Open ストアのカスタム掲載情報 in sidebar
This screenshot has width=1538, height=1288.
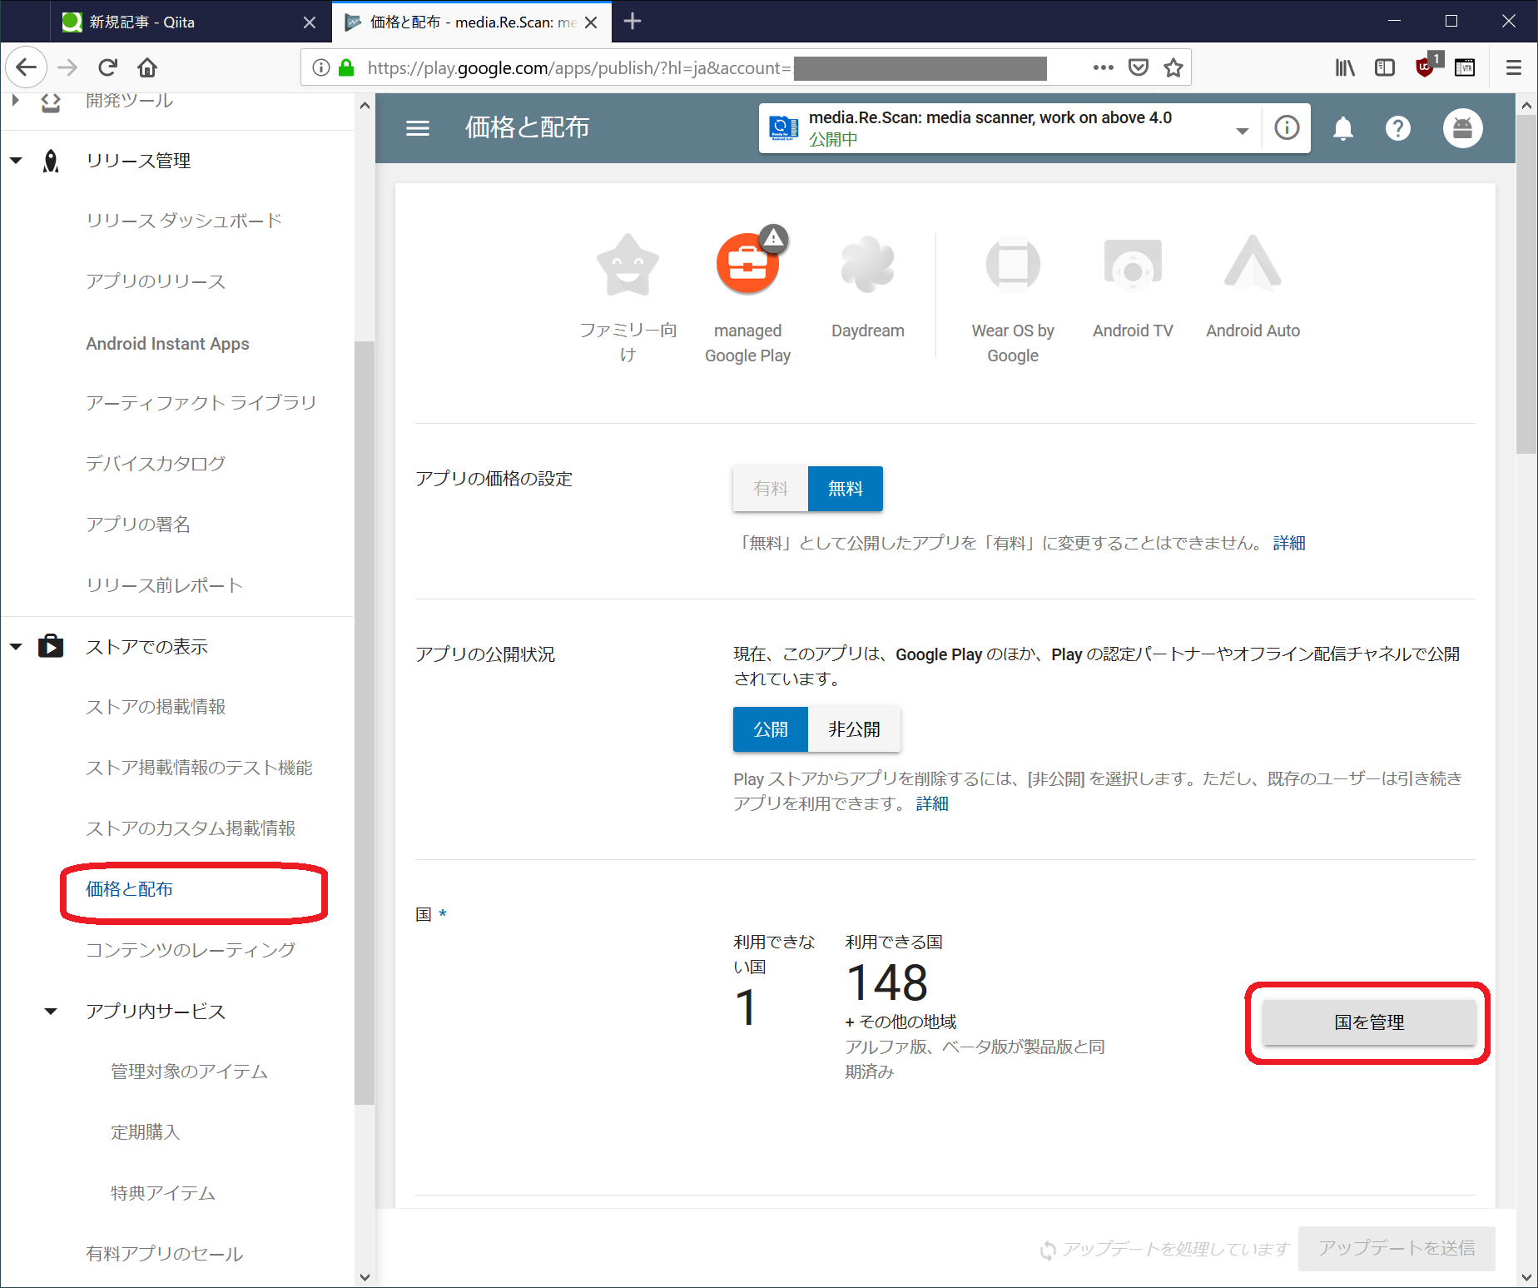click(x=191, y=828)
